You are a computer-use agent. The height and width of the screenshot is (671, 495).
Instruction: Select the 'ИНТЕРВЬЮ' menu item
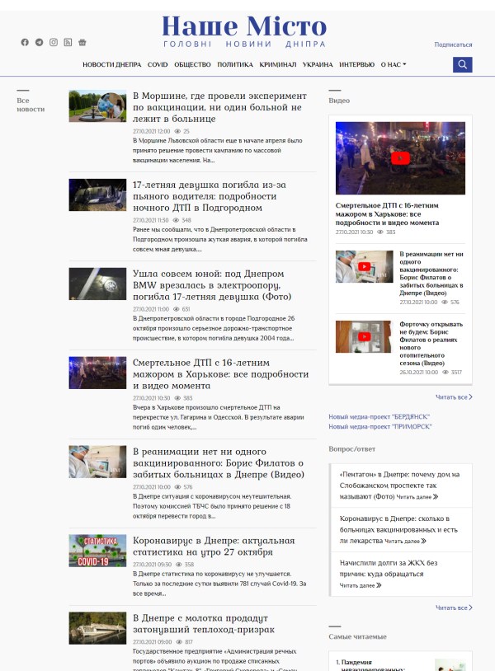click(x=356, y=64)
